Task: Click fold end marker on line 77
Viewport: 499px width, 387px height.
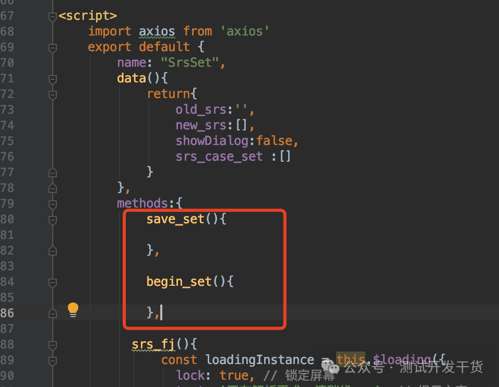Action: 53,173
